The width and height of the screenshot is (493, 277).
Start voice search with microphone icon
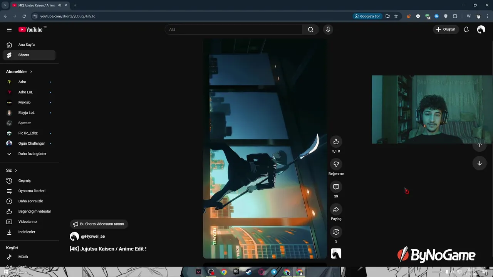pos(328,30)
